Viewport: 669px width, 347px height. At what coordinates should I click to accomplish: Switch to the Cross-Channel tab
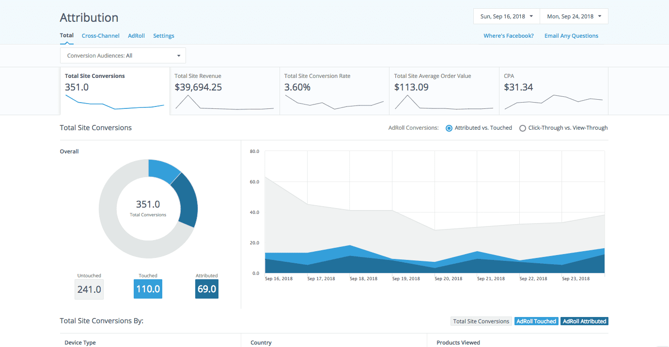[101, 36]
